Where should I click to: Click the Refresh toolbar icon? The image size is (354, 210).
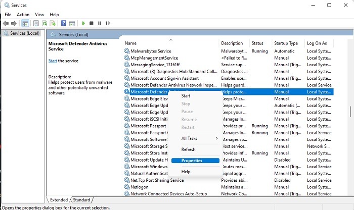click(x=45, y=23)
